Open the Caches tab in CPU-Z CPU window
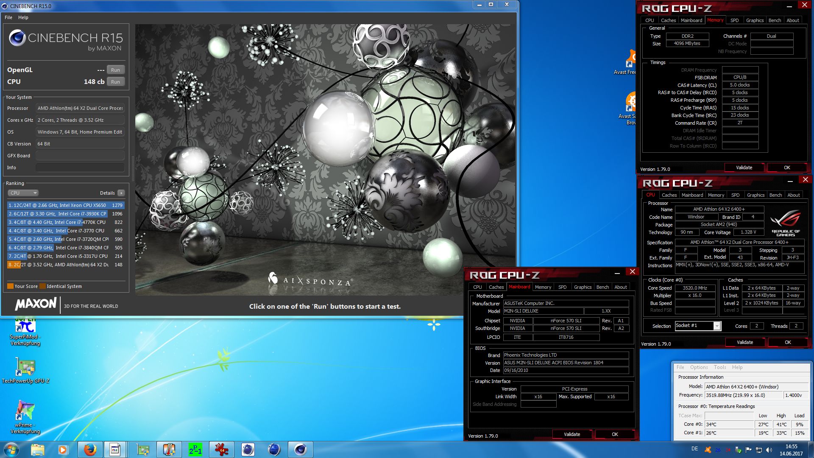The width and height of the screenshot is (814, 458). point(669,195)
